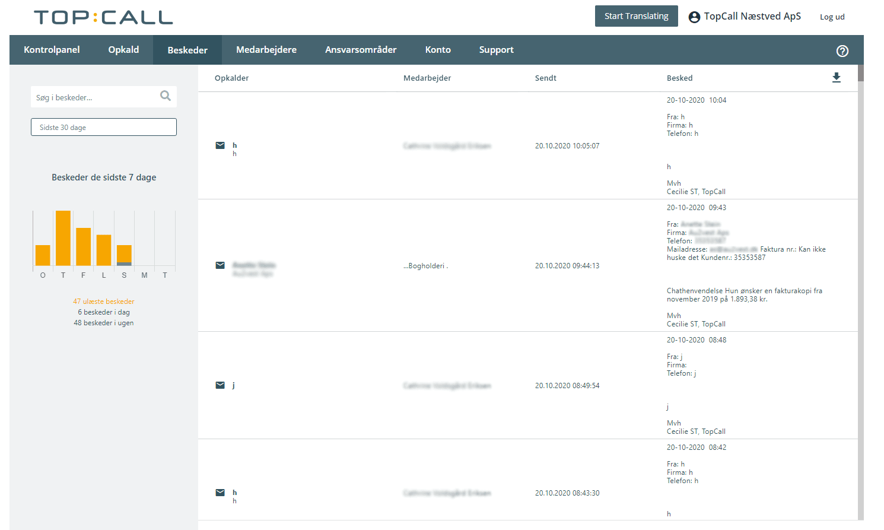Click the Opkalder column header
This screenshot has height=530, width=884.
[x=232, y=78]
